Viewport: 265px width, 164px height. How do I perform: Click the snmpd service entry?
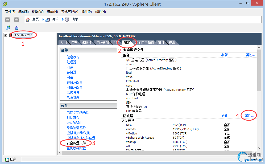tap(131, 64)
